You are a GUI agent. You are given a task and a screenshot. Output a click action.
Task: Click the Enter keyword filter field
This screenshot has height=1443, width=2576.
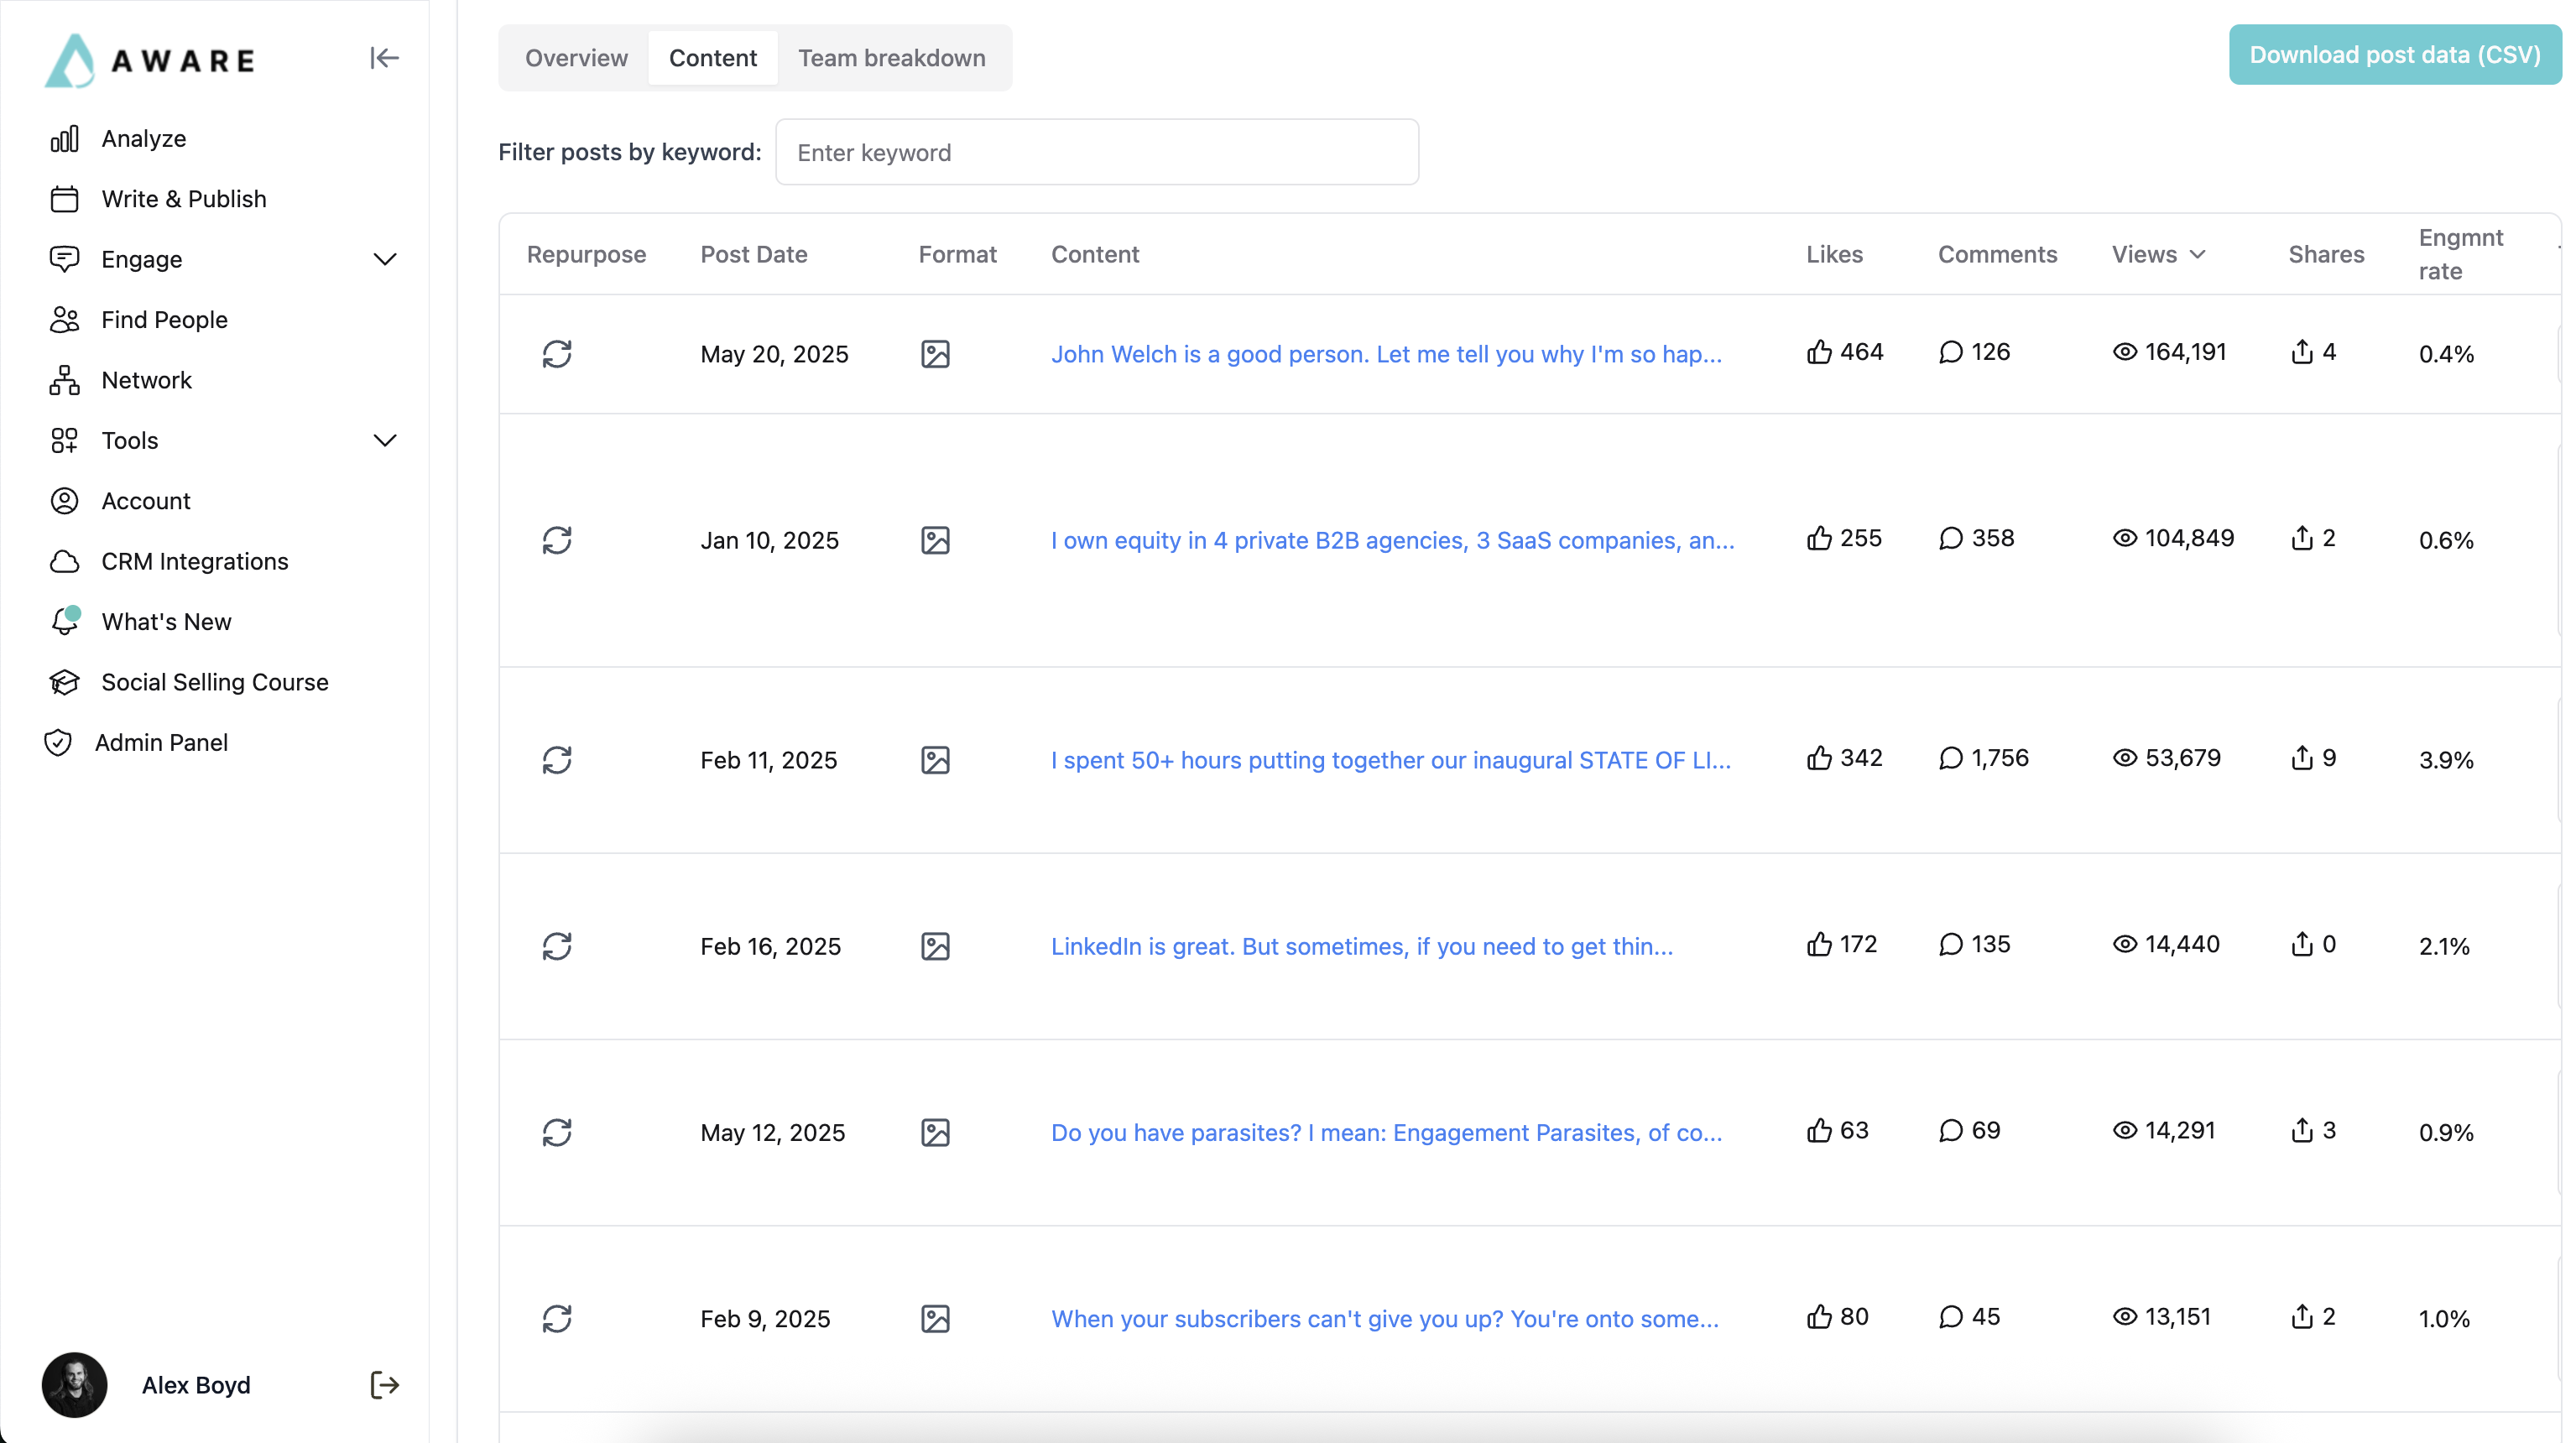[x=1096, y=152]
